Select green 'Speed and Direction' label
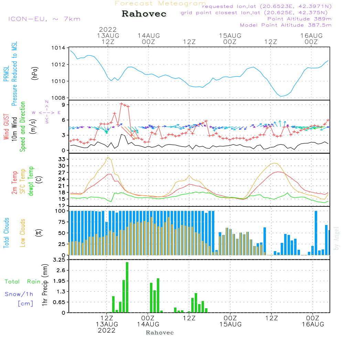344x344 pixels. coord(22,127)
